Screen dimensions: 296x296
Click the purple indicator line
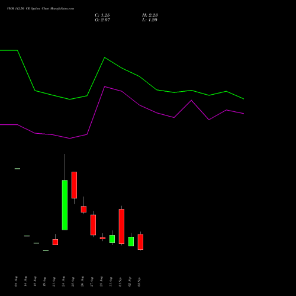pos(122,91)
